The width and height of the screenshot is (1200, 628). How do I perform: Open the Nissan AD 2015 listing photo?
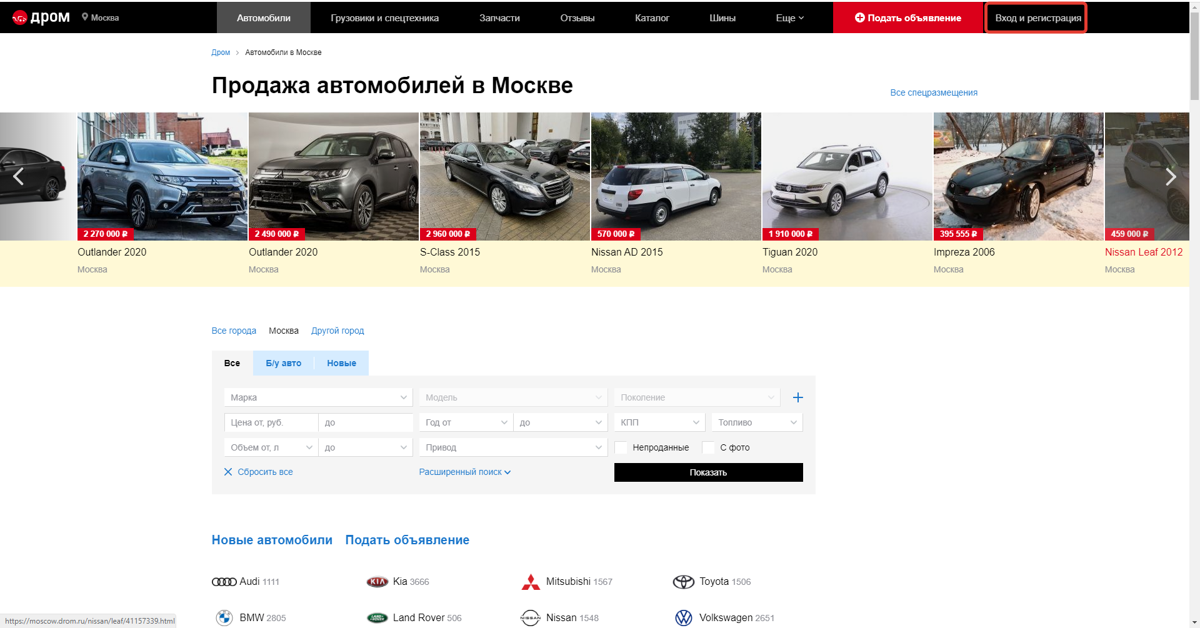[x=676, y=176]
